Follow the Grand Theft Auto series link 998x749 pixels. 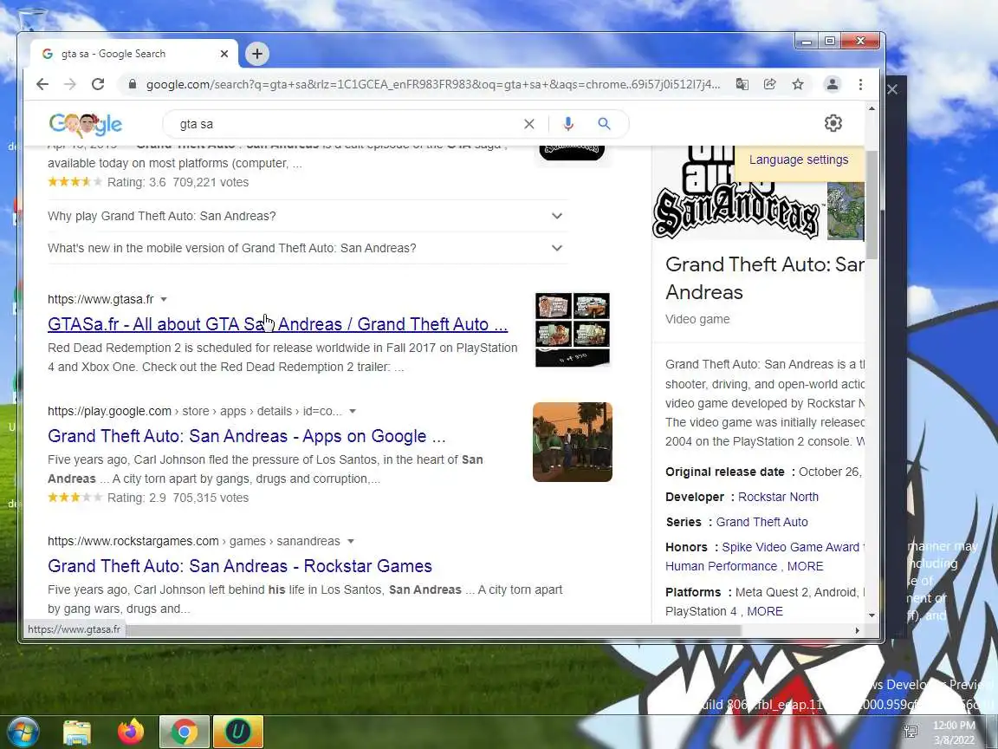(761, 522)
